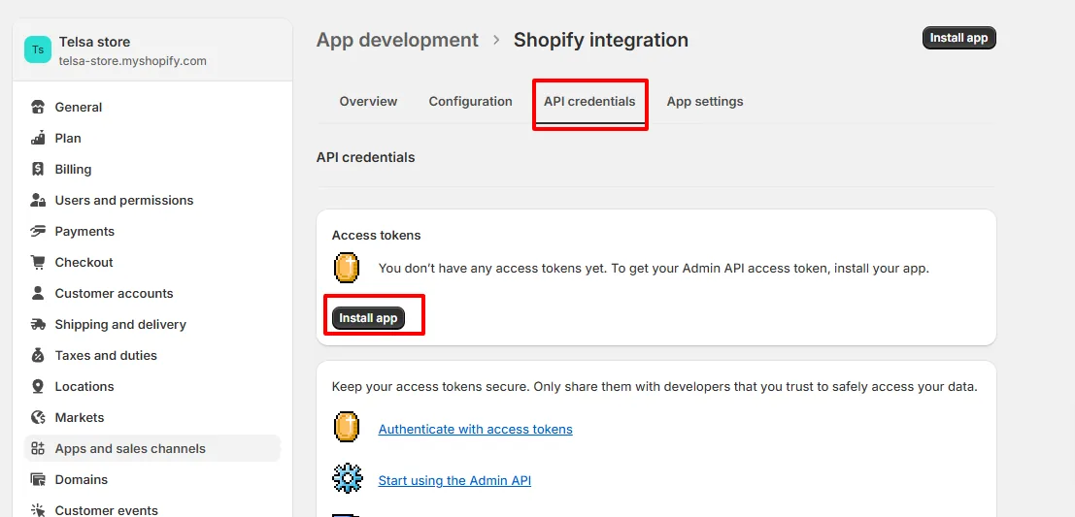Image resolution: width=1075 pixels, height=517 pixels.
Task: Click telsa-store.myshopify.com store URL
Action: [x=132, y=61]
